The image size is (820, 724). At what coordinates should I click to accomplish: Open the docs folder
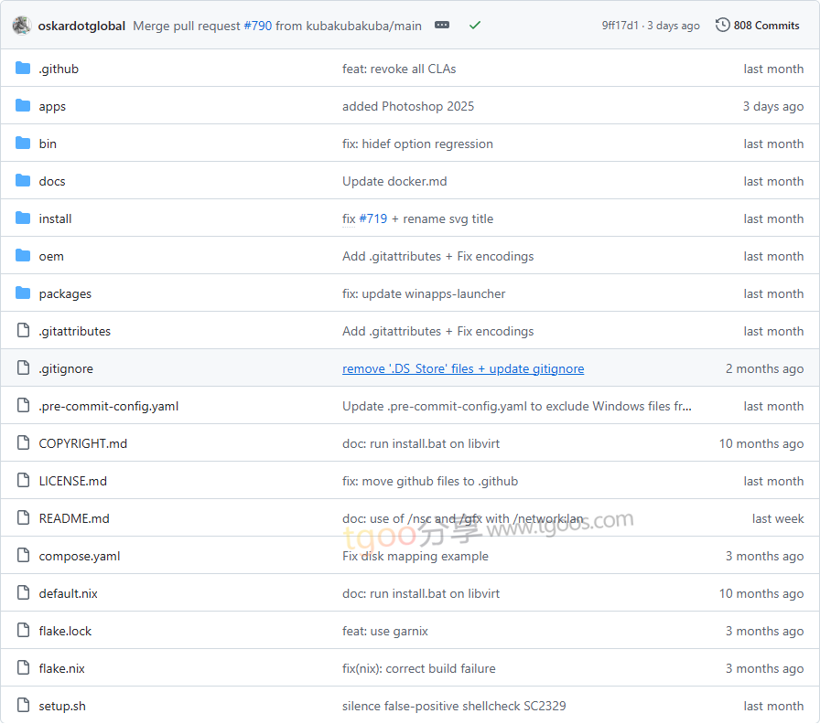[52, 181]
